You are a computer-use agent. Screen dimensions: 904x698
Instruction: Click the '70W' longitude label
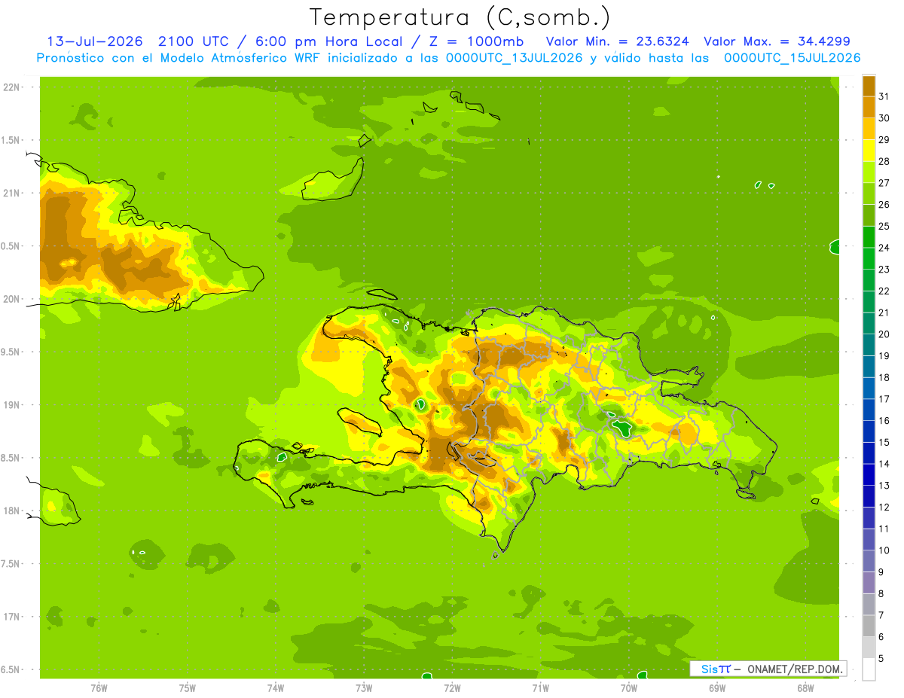point(629,688)
